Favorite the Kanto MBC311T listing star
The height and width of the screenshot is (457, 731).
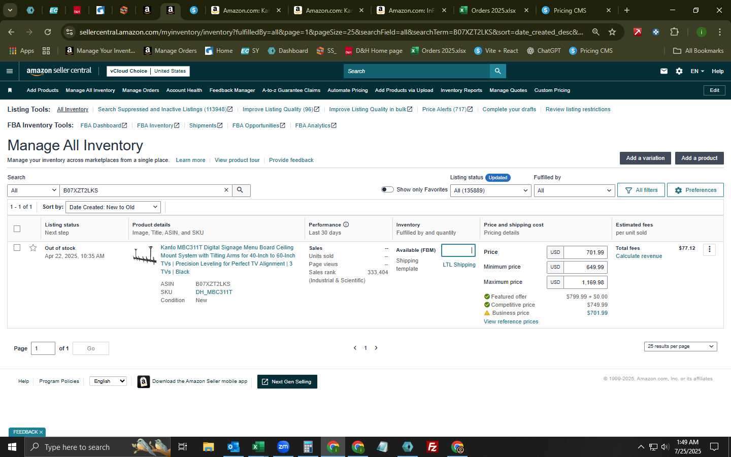33,248
